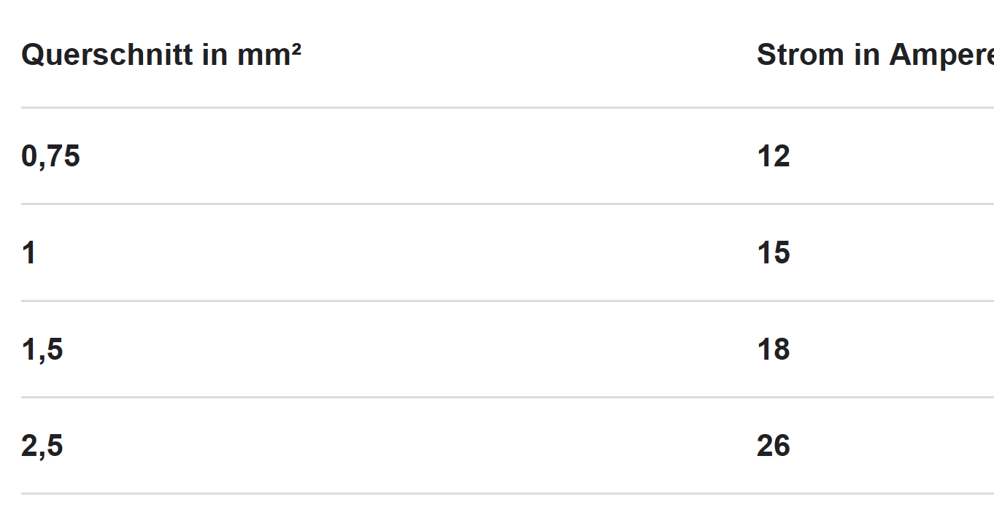Click the mm² unit in header
The image size is (994, 518).
[x=270, y=55]
